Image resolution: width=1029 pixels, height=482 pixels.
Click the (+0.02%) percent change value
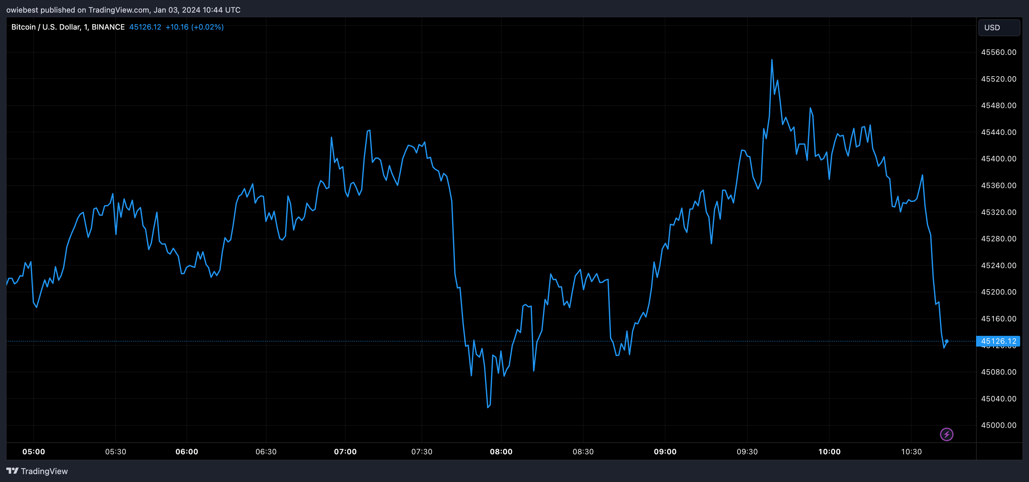coord(207,27)
